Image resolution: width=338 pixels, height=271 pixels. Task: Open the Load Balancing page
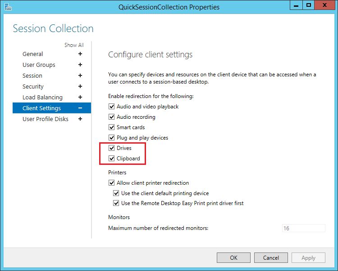42,97
